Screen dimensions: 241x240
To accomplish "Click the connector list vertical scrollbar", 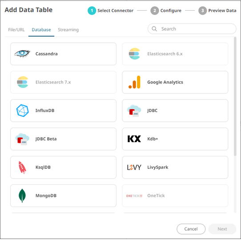I will [x=235, y=96].
